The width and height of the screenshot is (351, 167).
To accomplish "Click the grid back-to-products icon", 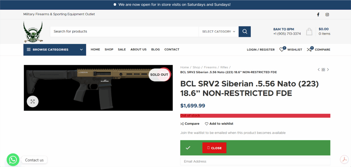I will 323,70.
